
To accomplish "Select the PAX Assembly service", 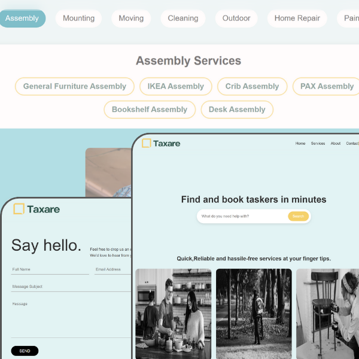I will (x=327, y=86).
